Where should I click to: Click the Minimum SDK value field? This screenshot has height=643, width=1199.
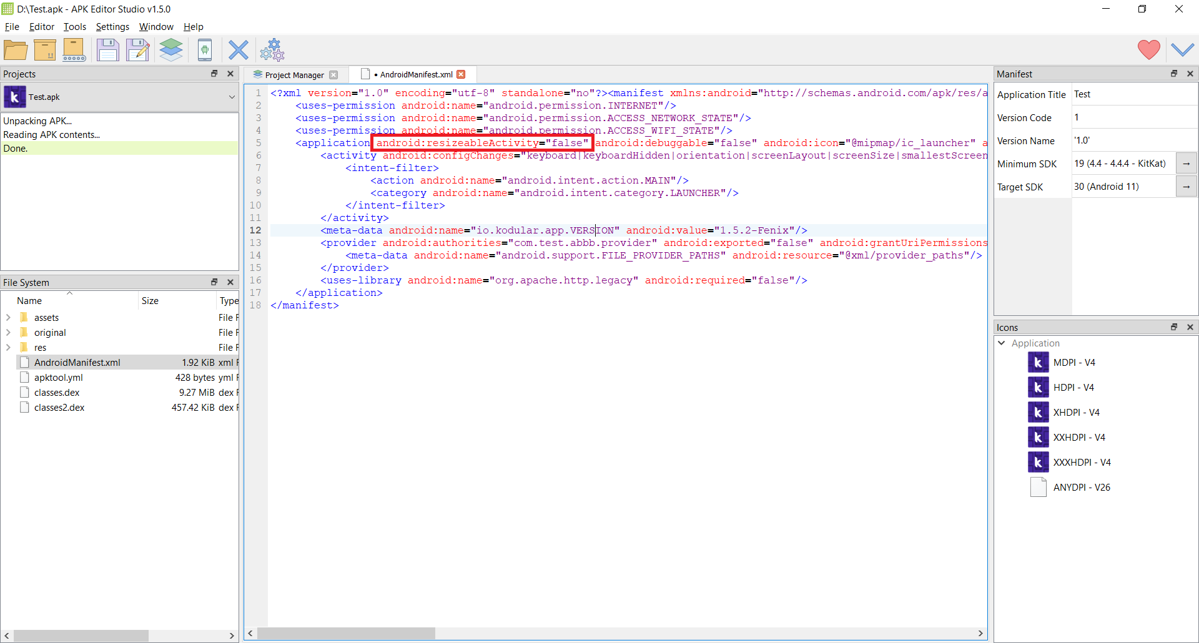(1123, 164)
